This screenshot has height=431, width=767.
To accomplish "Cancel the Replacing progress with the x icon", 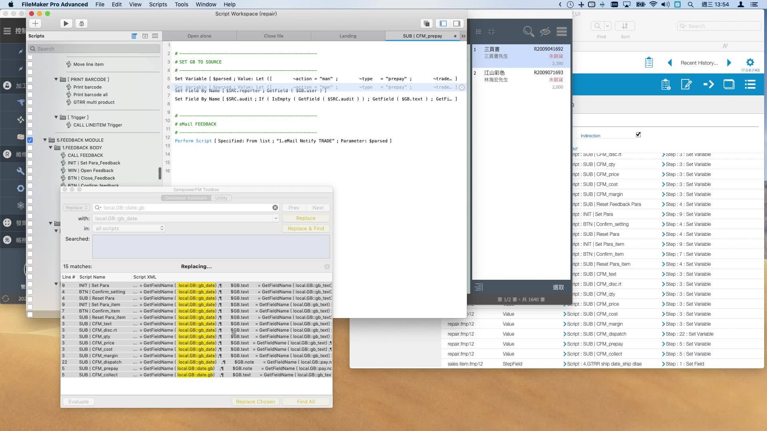I will pos(327,267).
